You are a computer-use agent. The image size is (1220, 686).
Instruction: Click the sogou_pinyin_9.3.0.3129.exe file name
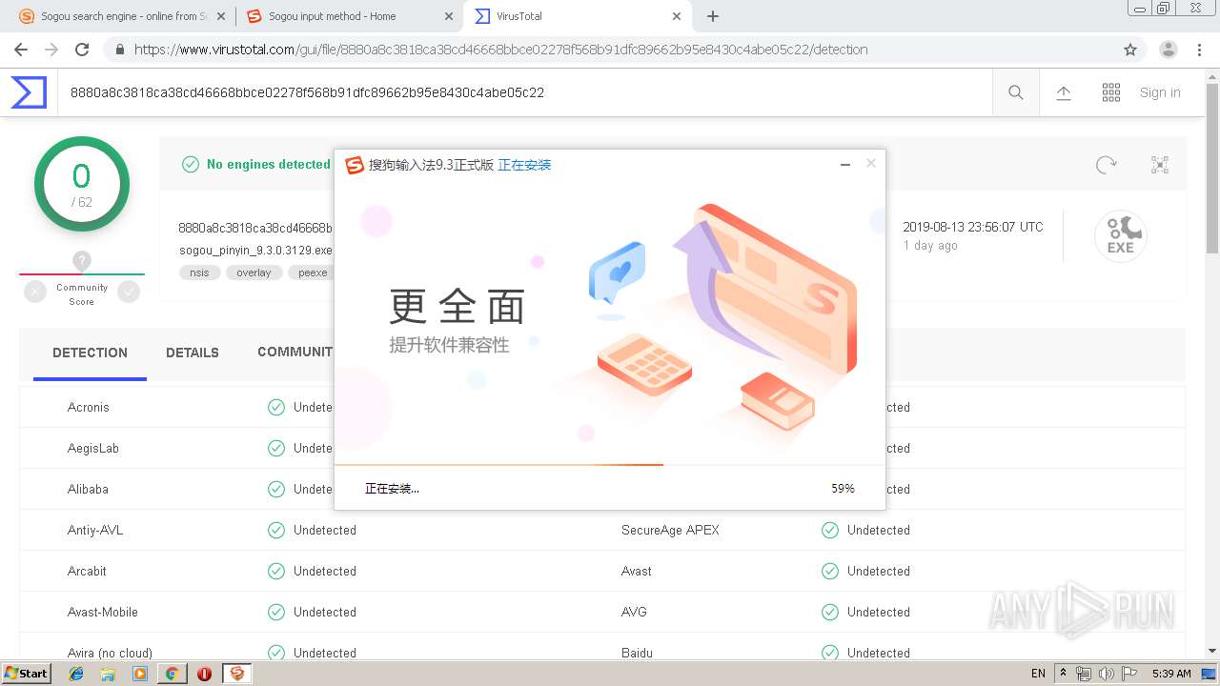click(x=255, y=251)
